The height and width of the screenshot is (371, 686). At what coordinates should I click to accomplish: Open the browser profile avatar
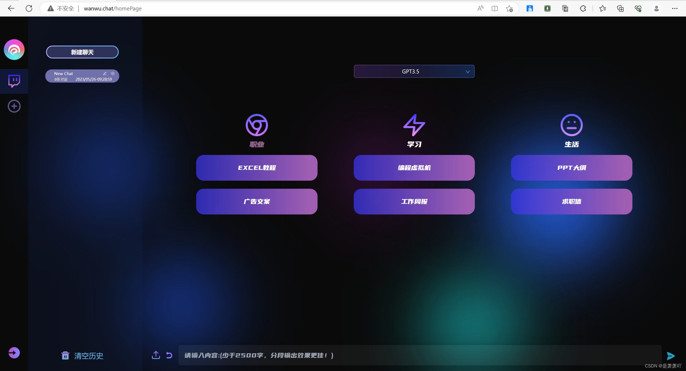click(x=657, y=9)
